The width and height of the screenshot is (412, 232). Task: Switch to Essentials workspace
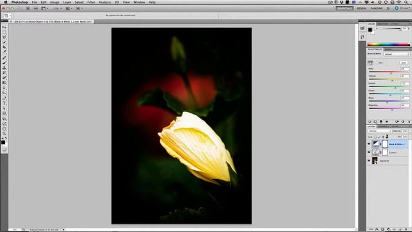[344, 8]
